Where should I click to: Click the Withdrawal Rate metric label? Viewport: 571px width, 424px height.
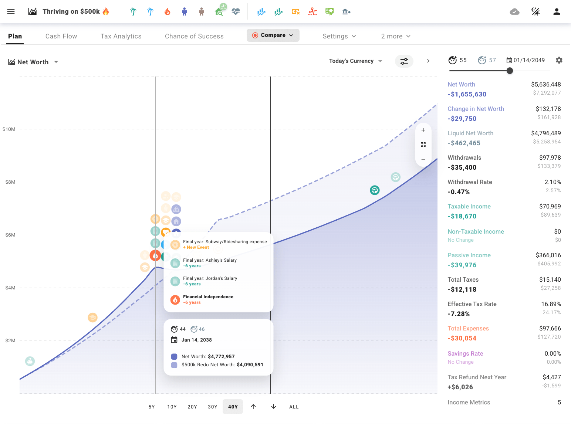(470, 182)
